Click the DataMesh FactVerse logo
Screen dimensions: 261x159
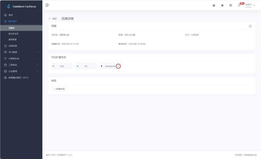pos(9,6)
